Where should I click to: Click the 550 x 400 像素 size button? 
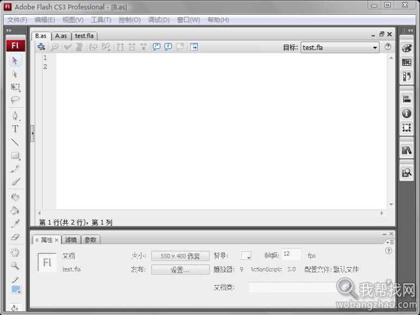[x=180, y=256]
